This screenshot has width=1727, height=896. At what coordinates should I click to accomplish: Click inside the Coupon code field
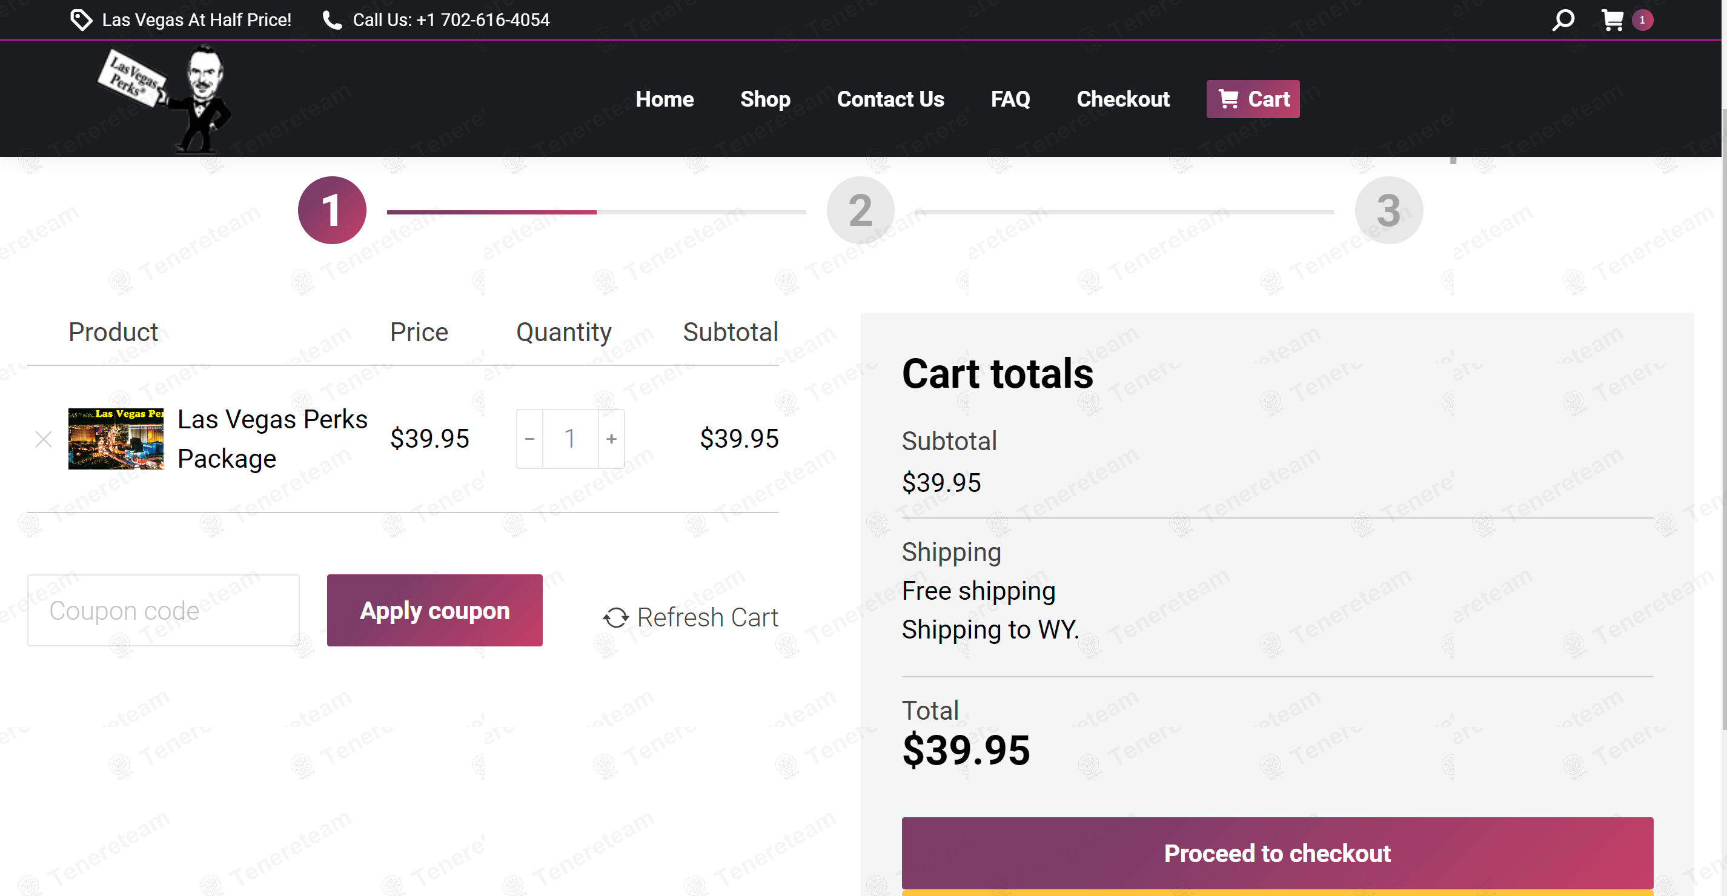(164, 610)
